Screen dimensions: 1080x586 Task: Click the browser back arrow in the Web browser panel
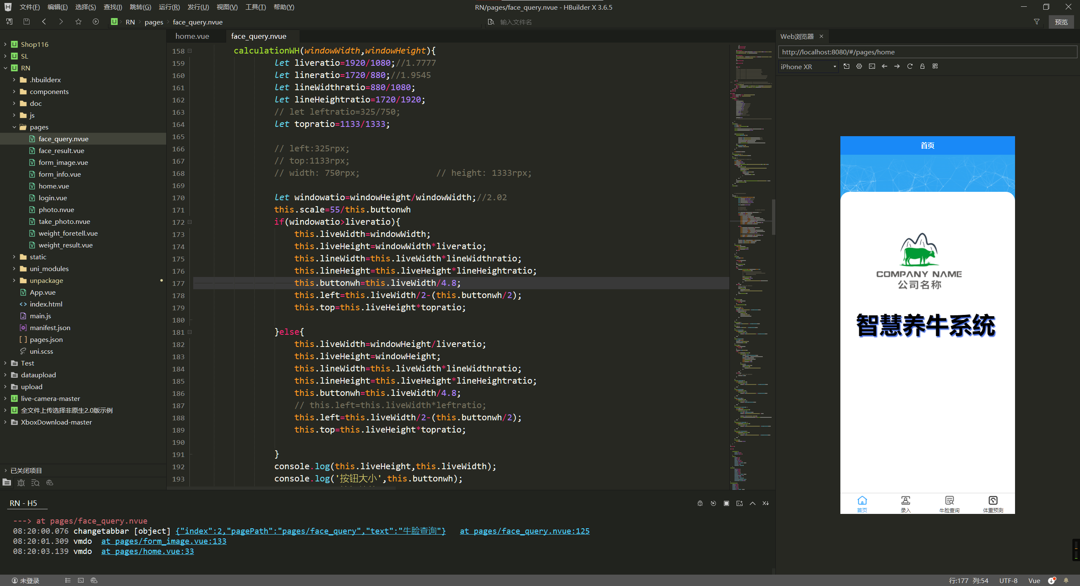[x=884, y=66]
